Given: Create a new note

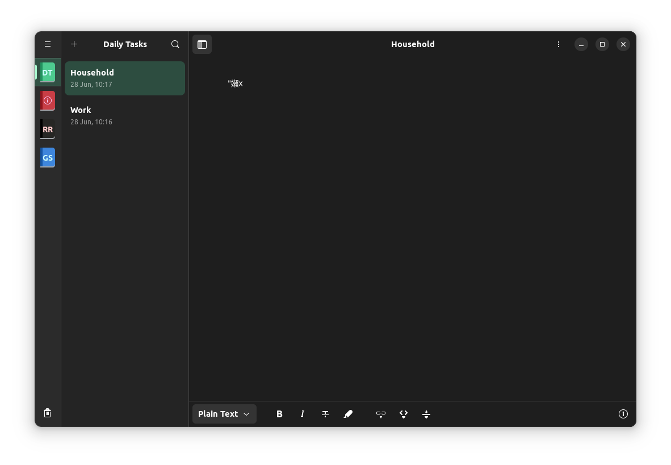Looking at the screenshot, I should pos(74,44).
